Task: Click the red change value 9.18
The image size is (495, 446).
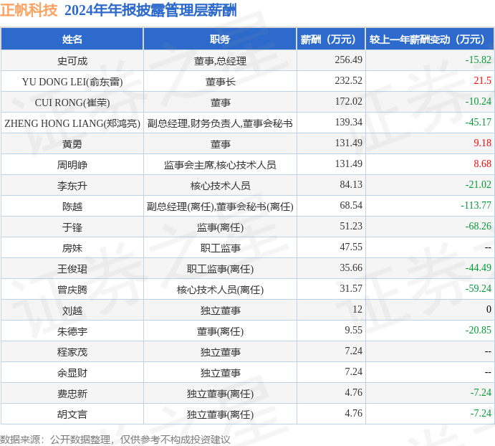Action: click(482, 143)
